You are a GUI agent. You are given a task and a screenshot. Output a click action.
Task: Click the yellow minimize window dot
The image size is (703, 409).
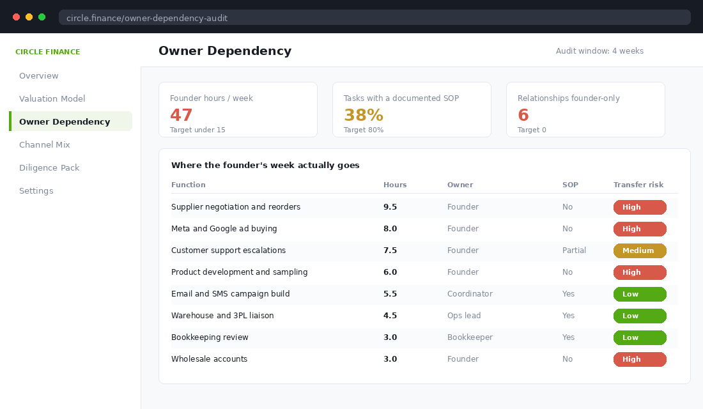(29, 17)
